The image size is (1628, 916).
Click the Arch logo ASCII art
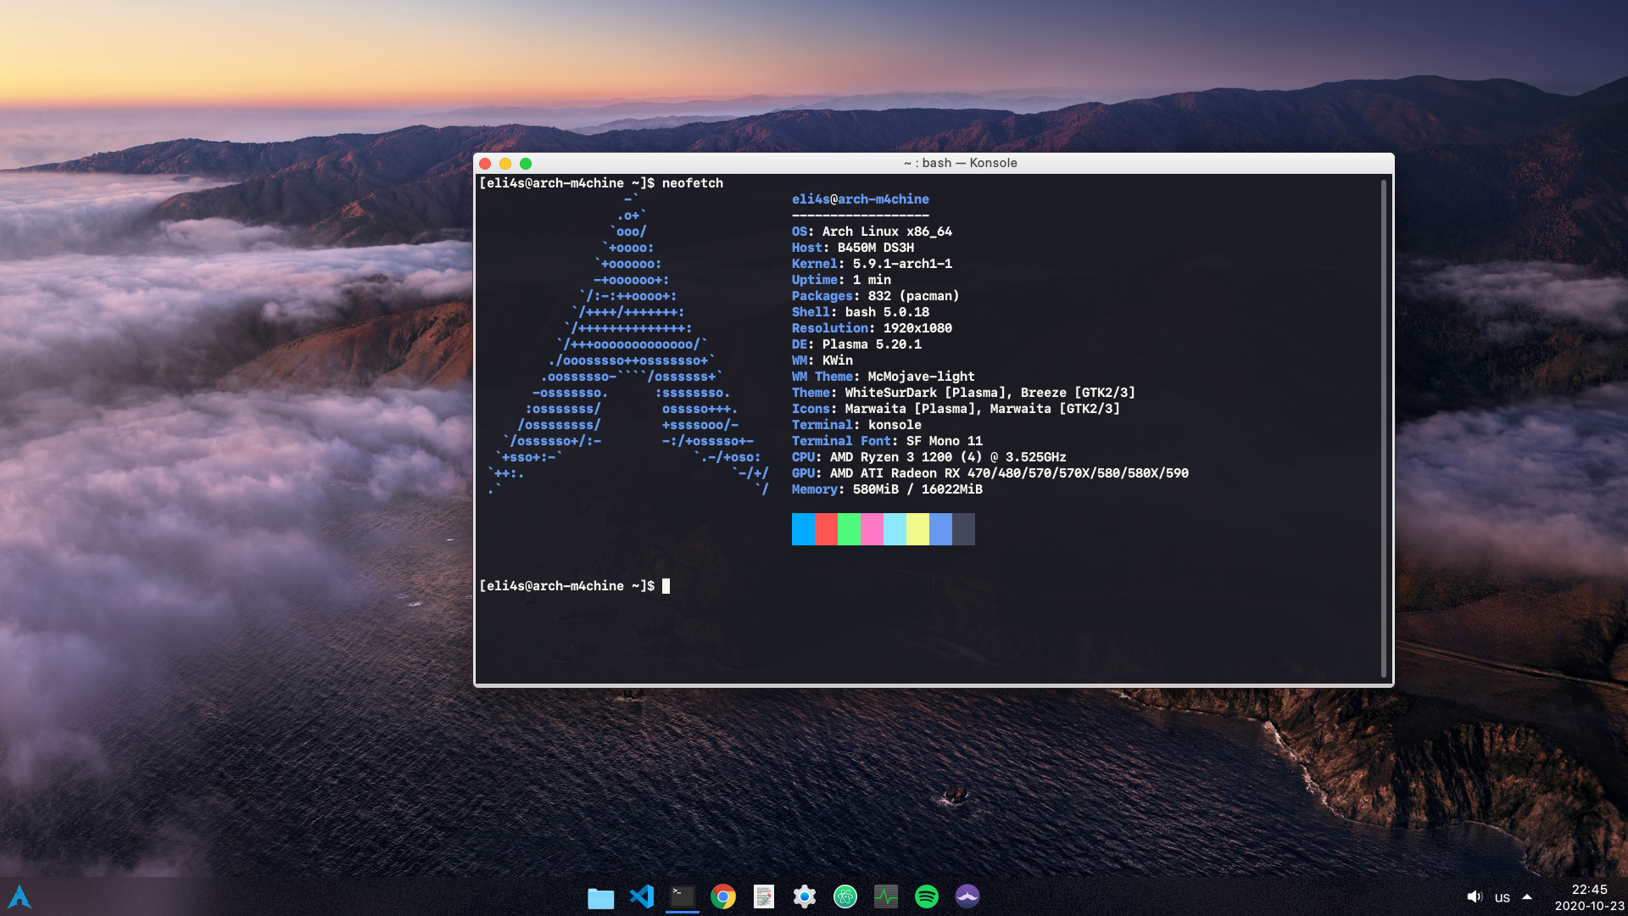[x=628, y=344]
